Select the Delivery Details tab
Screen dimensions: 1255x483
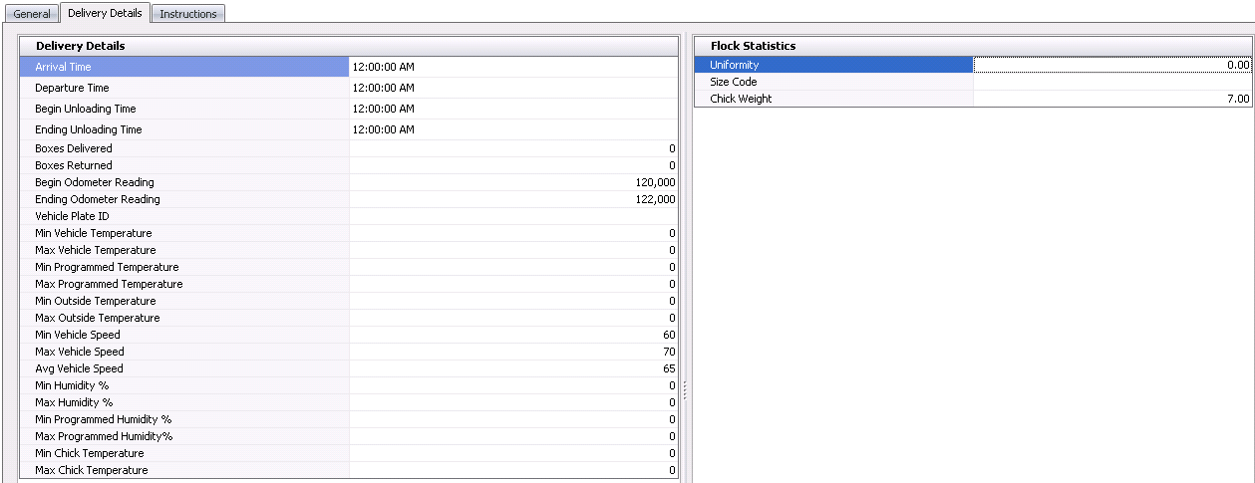click(105, 13)
